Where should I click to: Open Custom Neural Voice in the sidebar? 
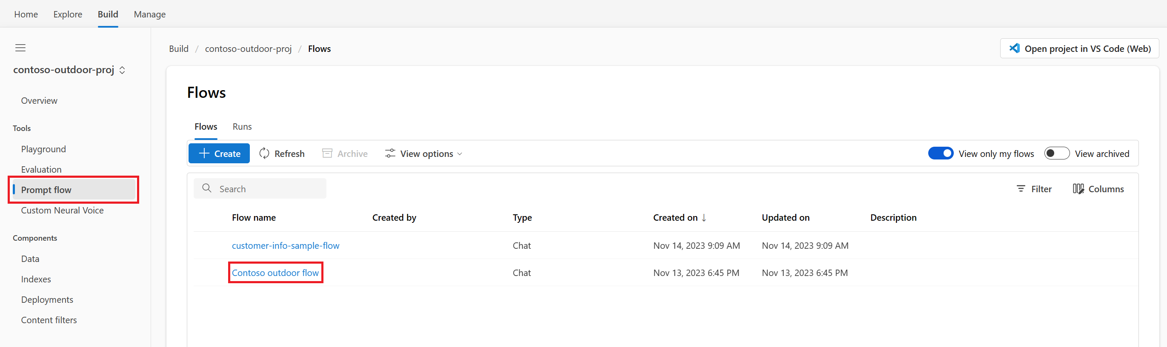(62, 210)
